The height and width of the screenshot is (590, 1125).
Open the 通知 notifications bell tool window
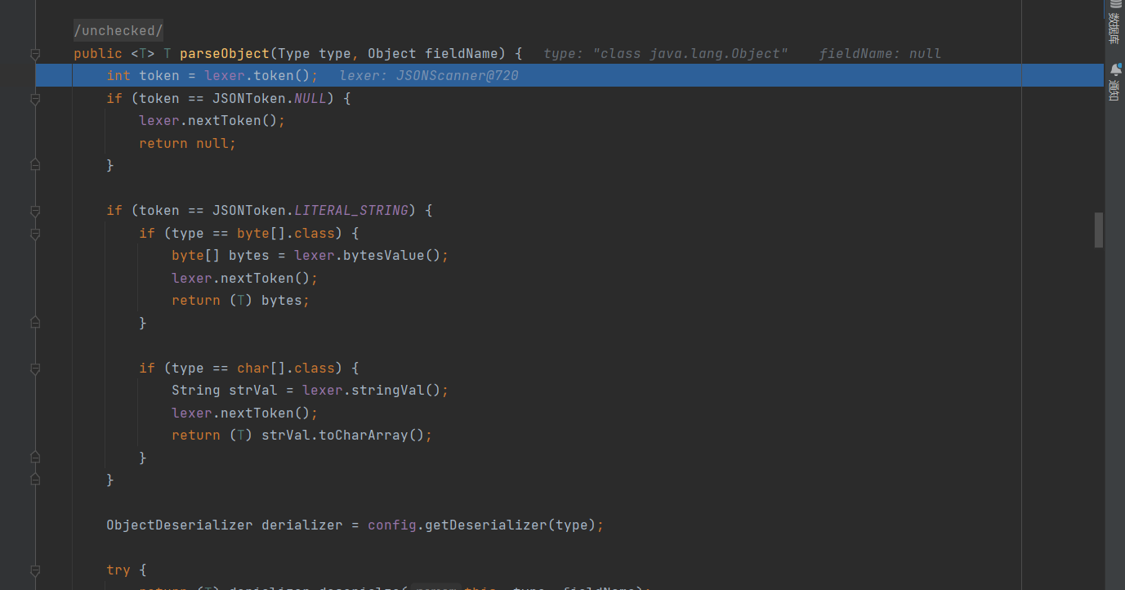pyautogui.click(x=1114, y=82)
